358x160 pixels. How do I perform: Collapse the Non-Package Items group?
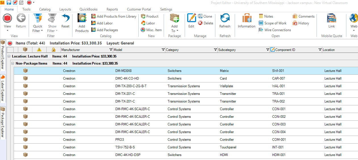pyautogui.click(x=13, y=63)
